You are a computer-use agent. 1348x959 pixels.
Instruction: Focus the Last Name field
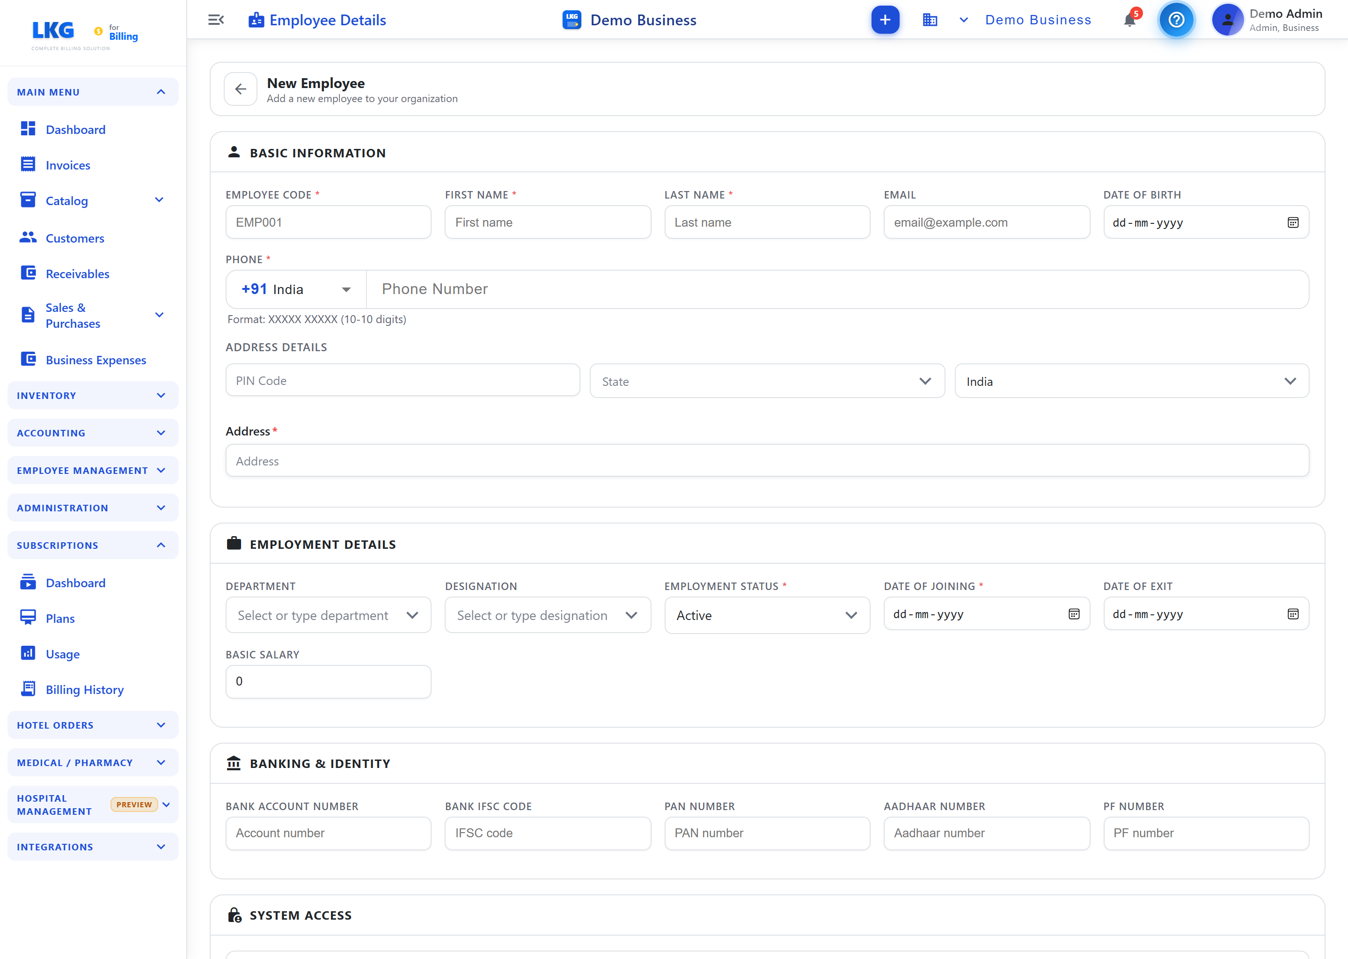767,222
